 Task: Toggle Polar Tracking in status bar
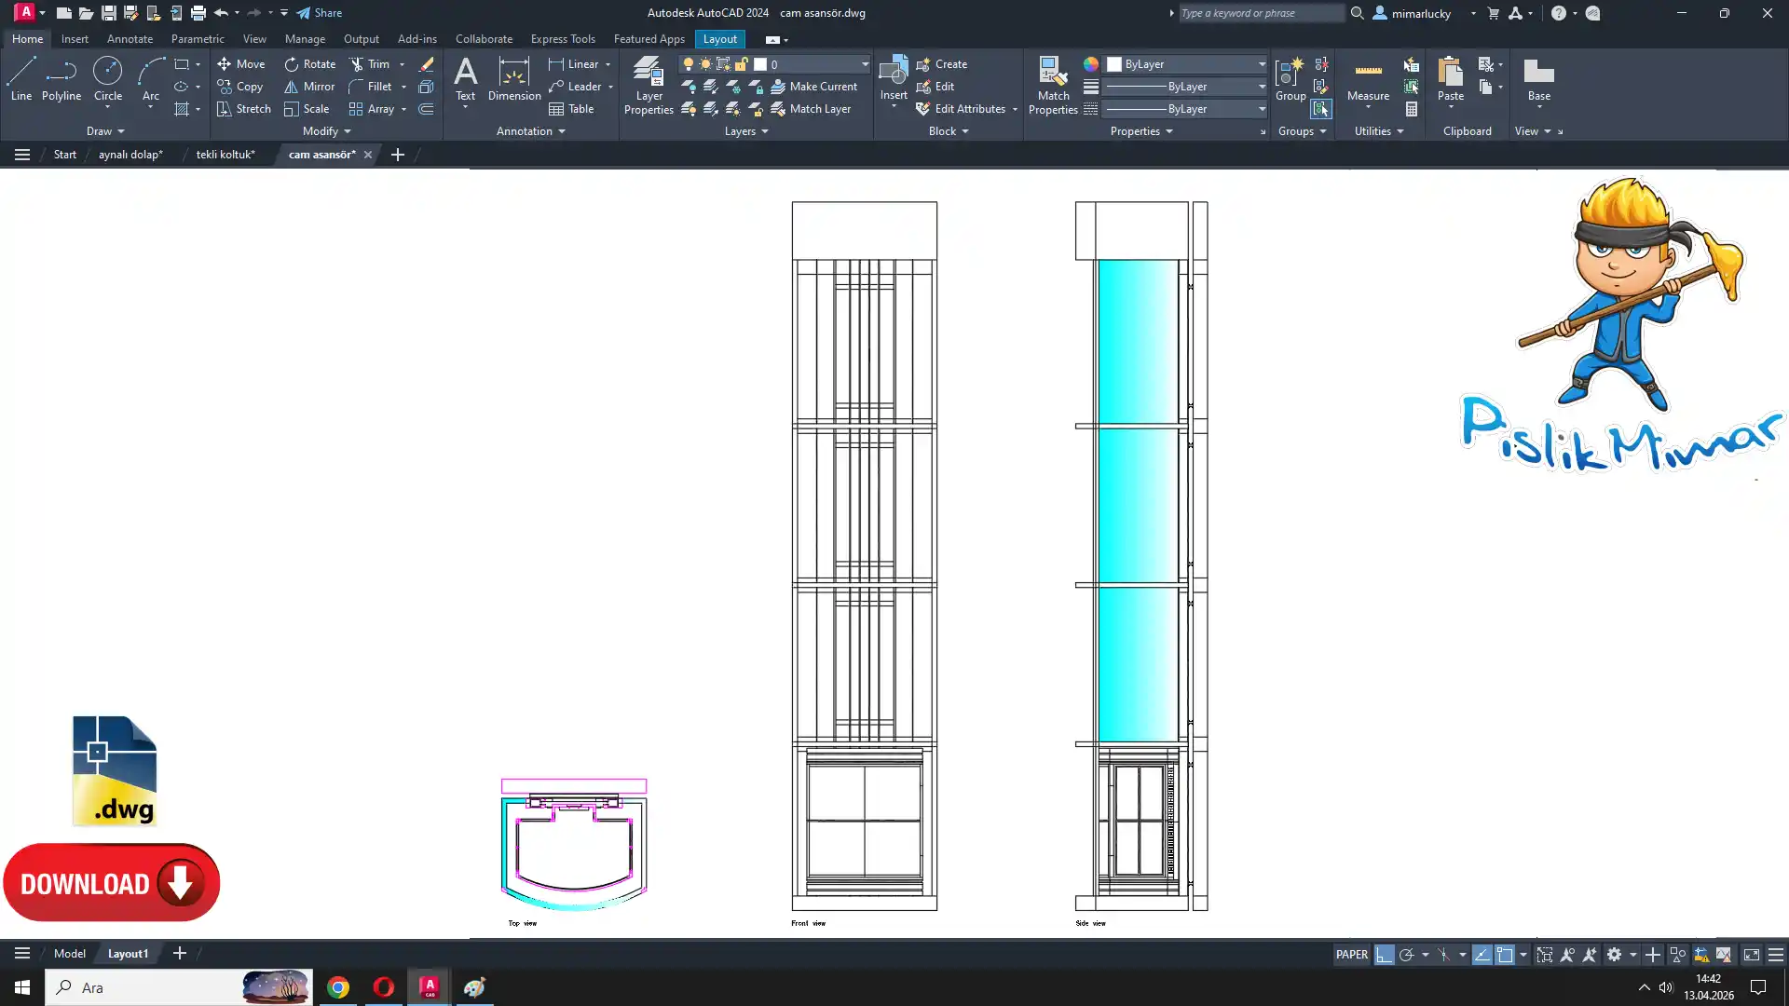(1406, 955)
